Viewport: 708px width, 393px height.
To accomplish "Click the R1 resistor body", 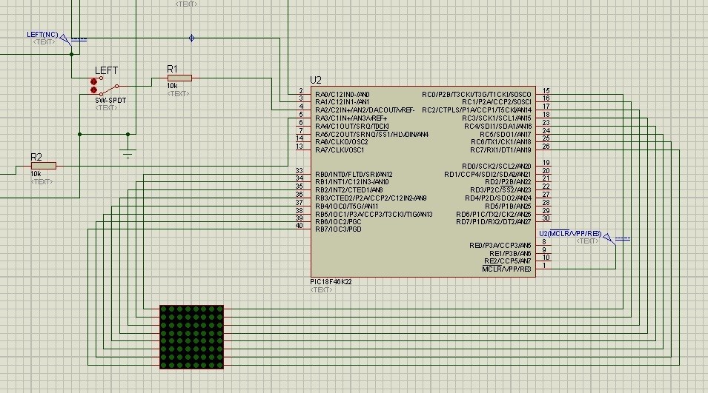I will point(179,78).
